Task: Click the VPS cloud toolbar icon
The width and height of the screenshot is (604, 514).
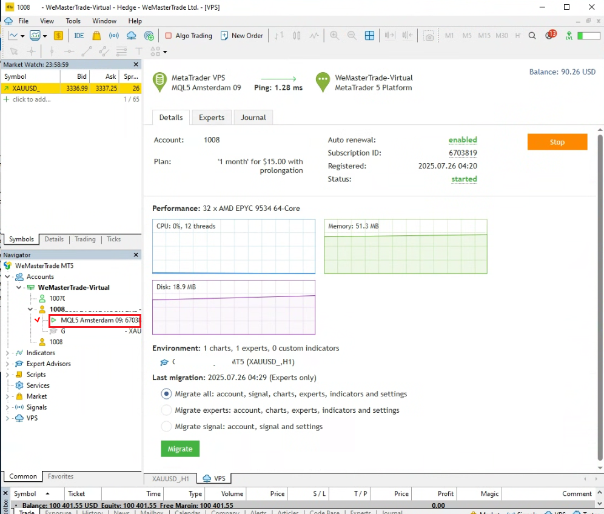Action: pyautogui.click(x=132, y=36)
